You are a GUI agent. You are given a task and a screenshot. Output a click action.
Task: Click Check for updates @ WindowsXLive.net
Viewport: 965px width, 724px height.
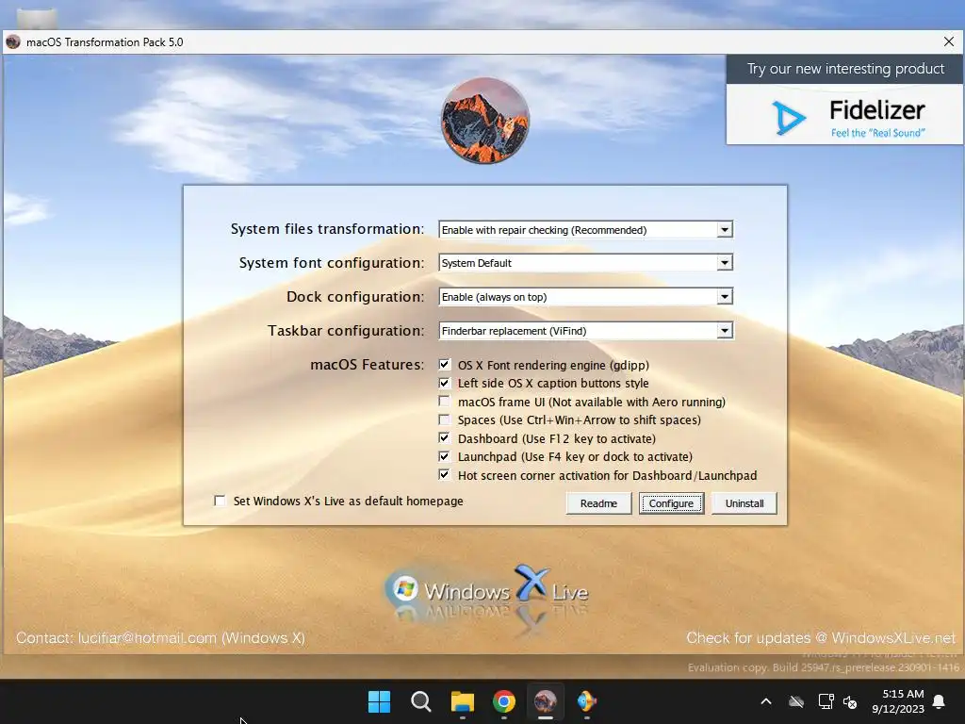point(821,638)
